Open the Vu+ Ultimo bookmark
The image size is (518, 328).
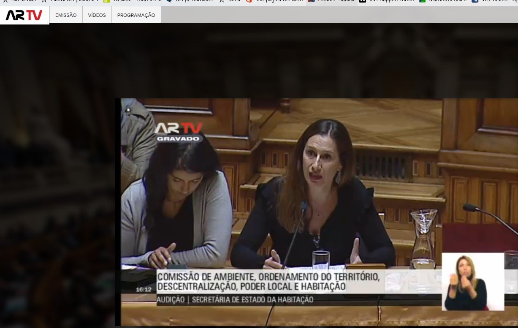[x=494, y=1]
